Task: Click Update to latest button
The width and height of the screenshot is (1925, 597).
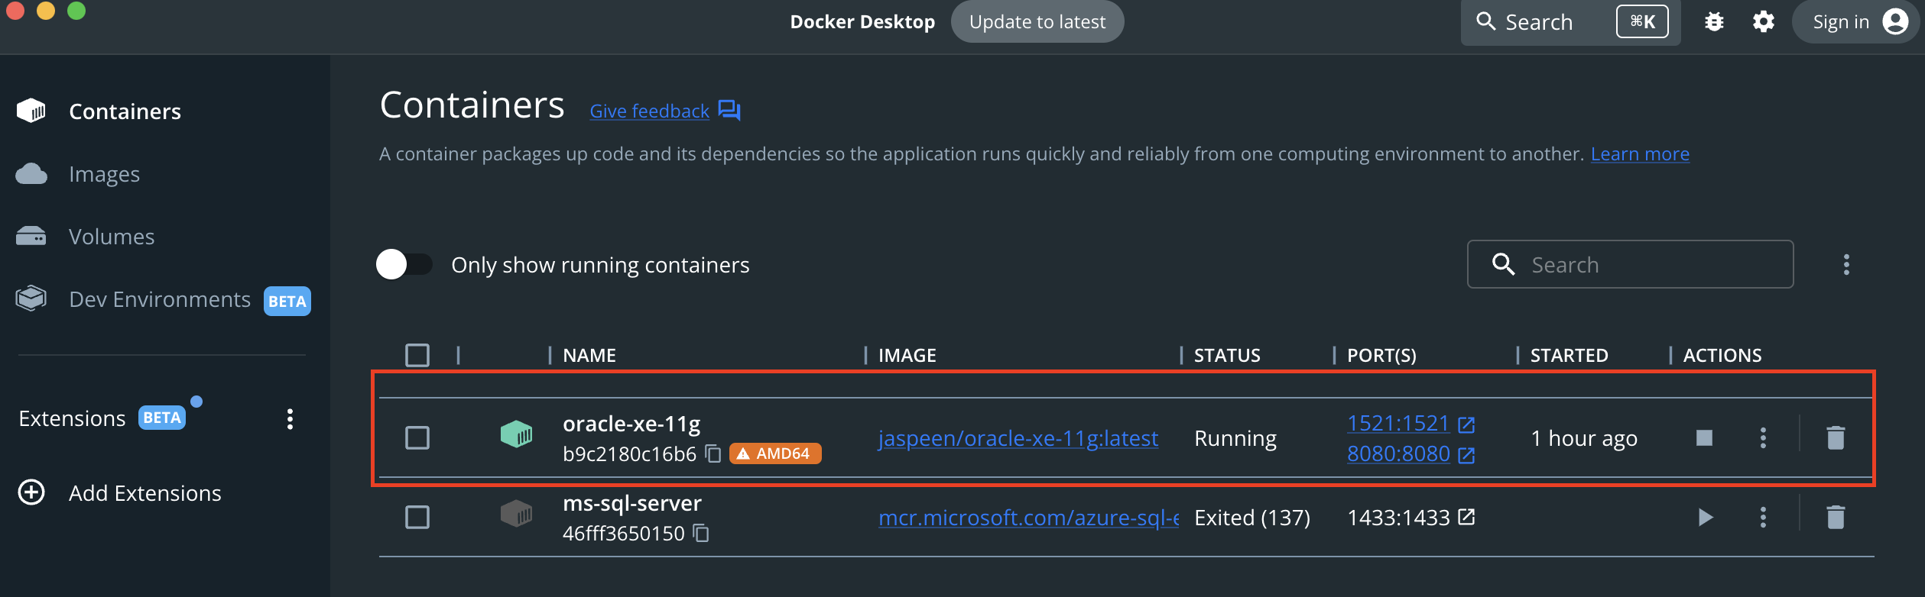Action: 1037,21
